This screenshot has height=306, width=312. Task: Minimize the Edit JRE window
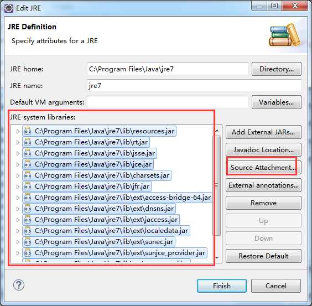pyautogui.click(x=259, y=6)
